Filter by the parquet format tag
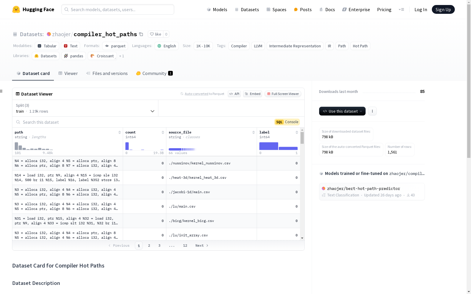Screen dimensions: 471x294 (115, 46)
